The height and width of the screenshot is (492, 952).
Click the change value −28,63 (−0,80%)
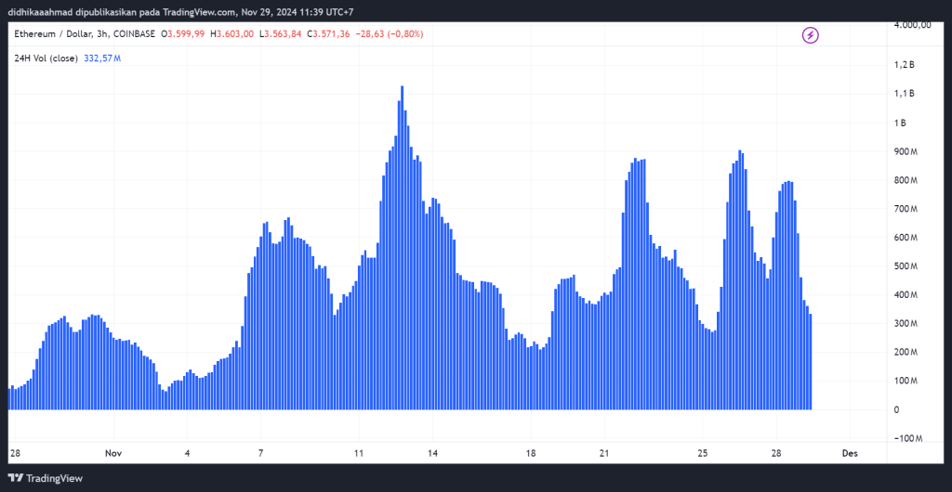click(390, 34)
